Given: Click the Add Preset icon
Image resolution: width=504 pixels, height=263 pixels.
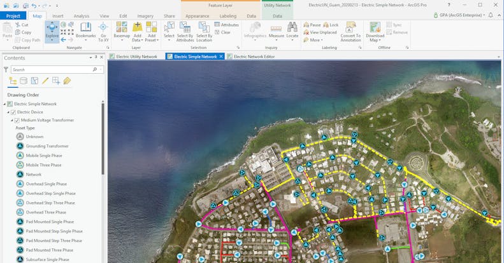Looking at the screenshot, I should (152, 27).
